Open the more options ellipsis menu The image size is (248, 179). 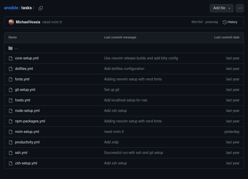(x=240, y=8)
